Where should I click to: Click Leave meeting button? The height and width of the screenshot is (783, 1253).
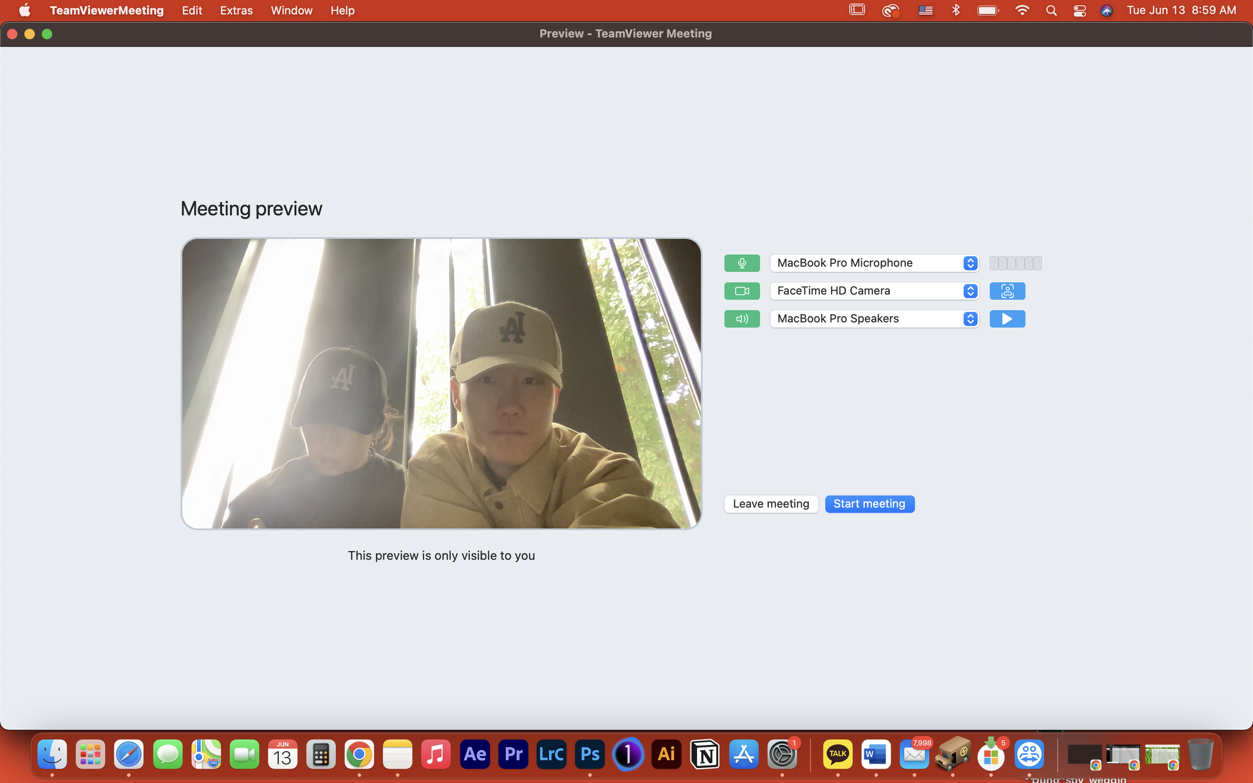(x=771, y=504)
